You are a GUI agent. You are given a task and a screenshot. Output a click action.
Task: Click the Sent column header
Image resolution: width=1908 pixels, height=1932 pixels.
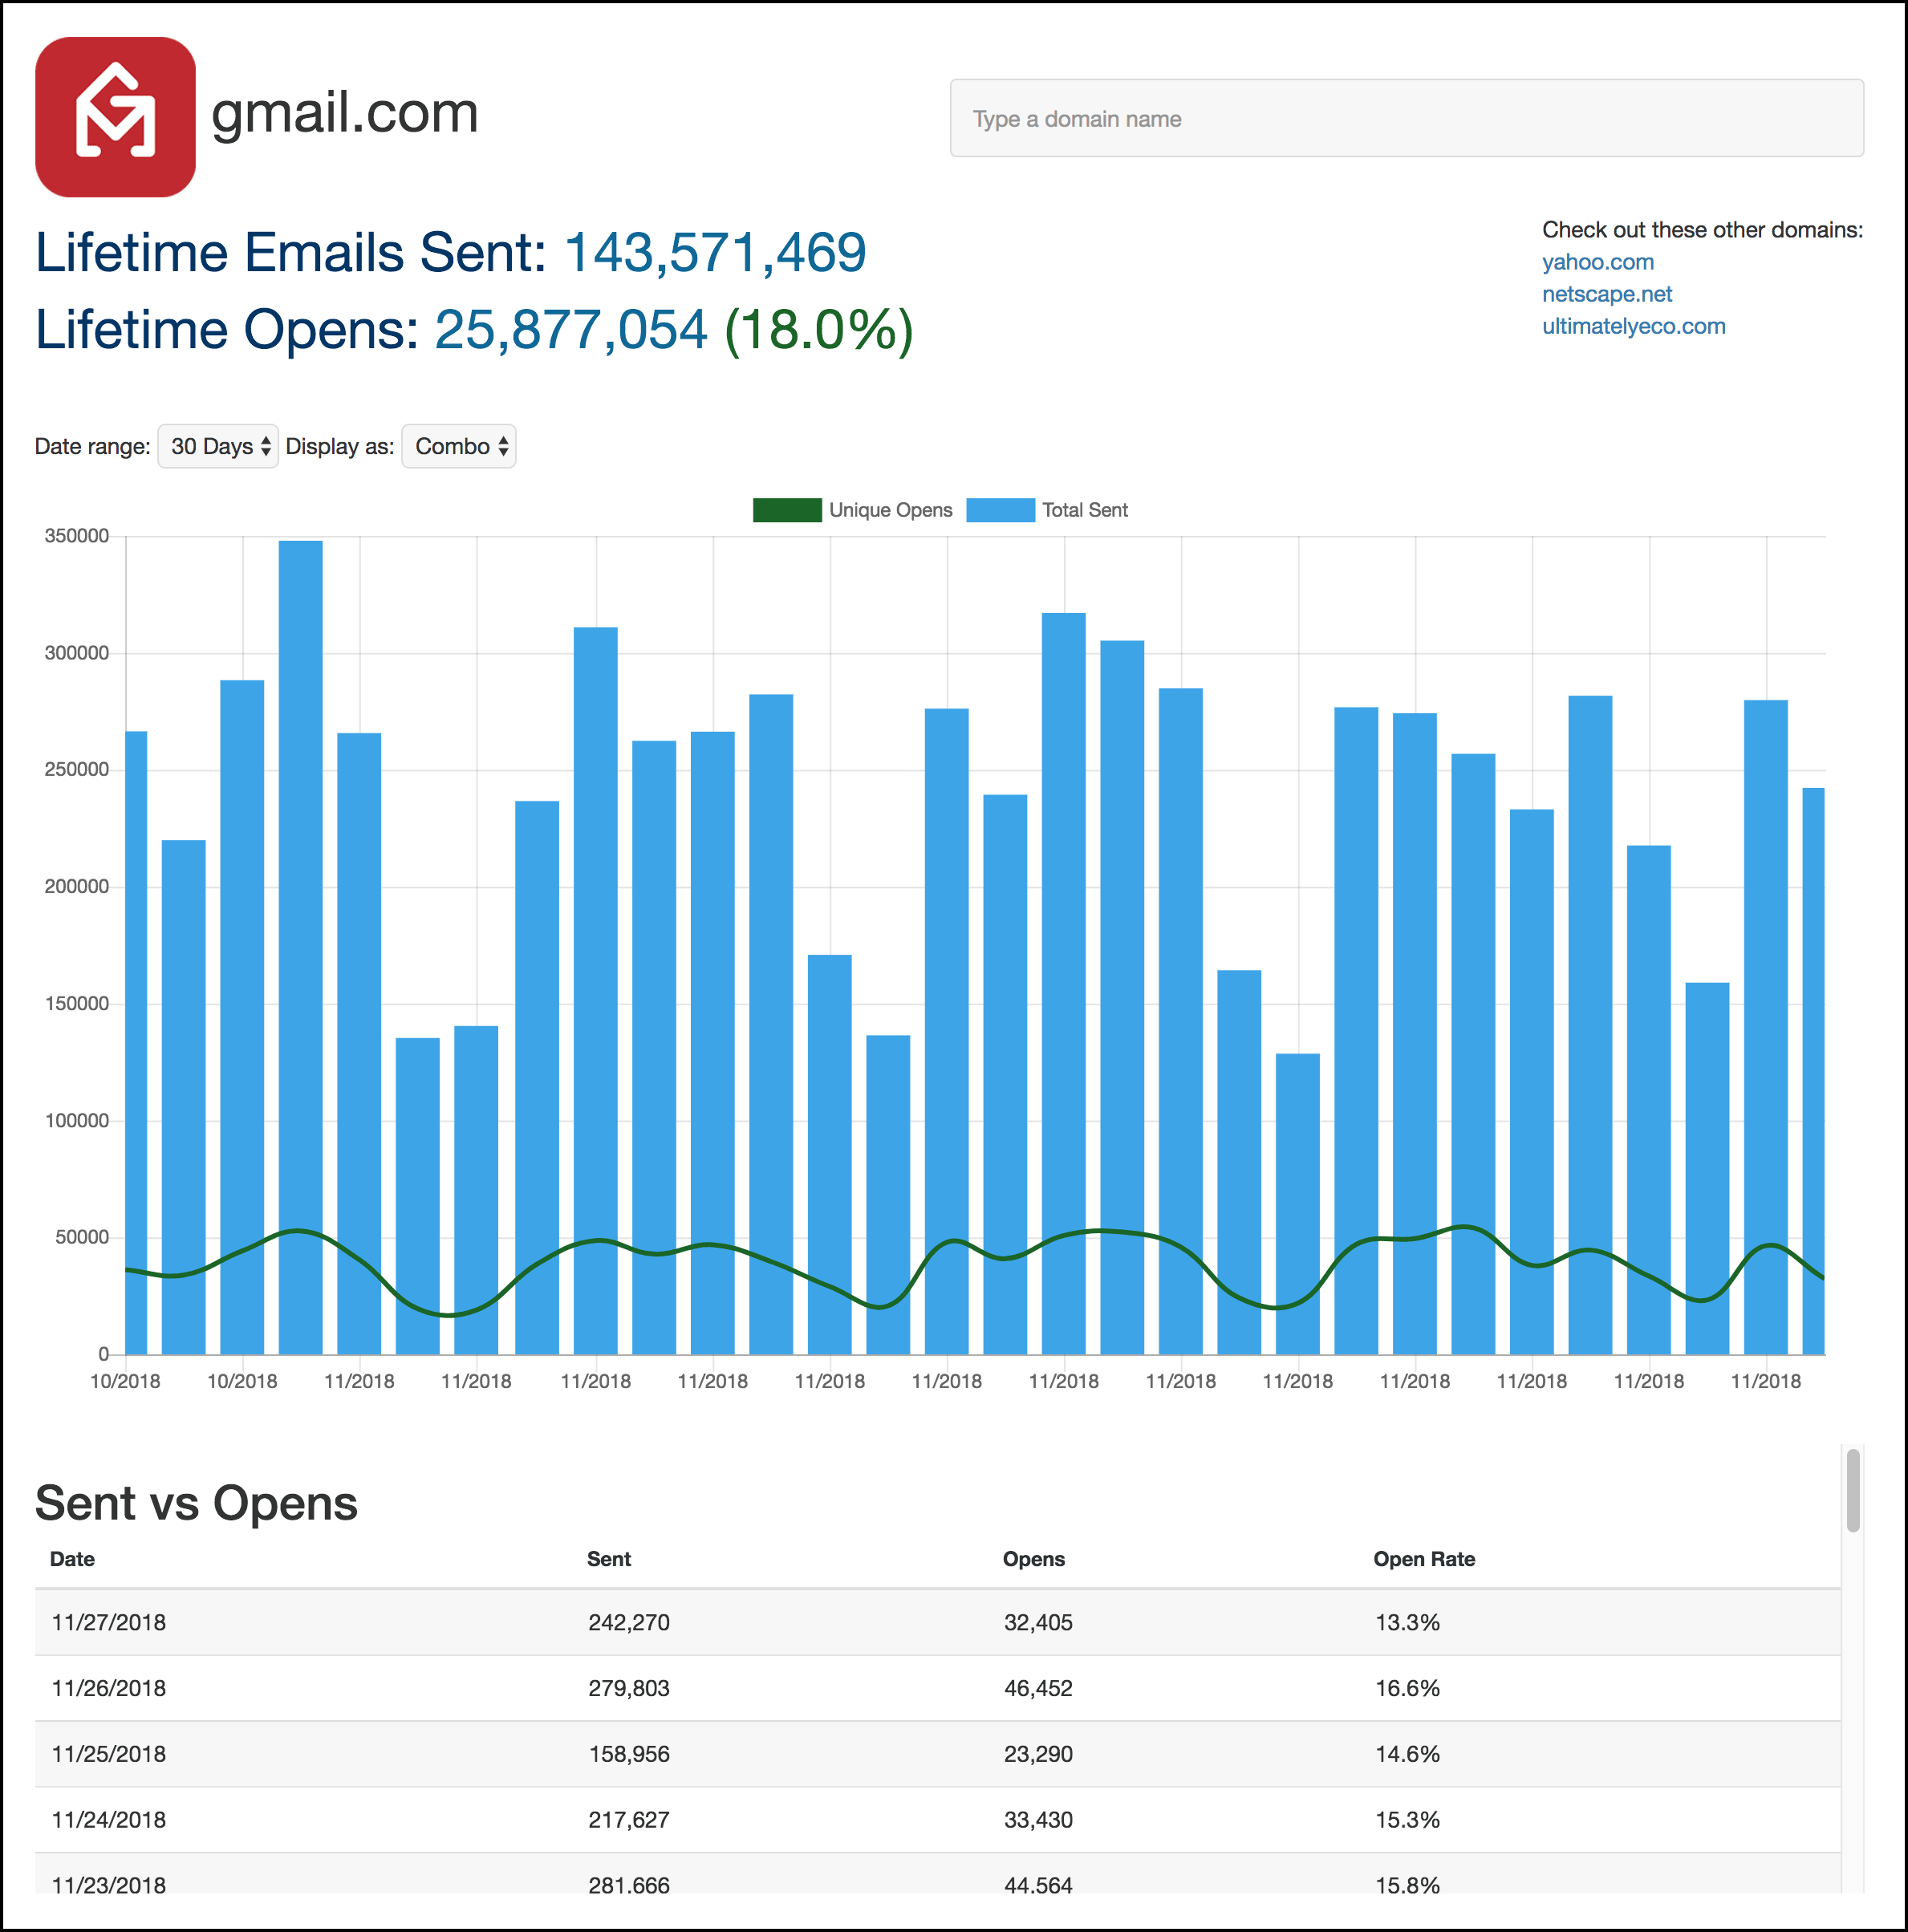608,1559
